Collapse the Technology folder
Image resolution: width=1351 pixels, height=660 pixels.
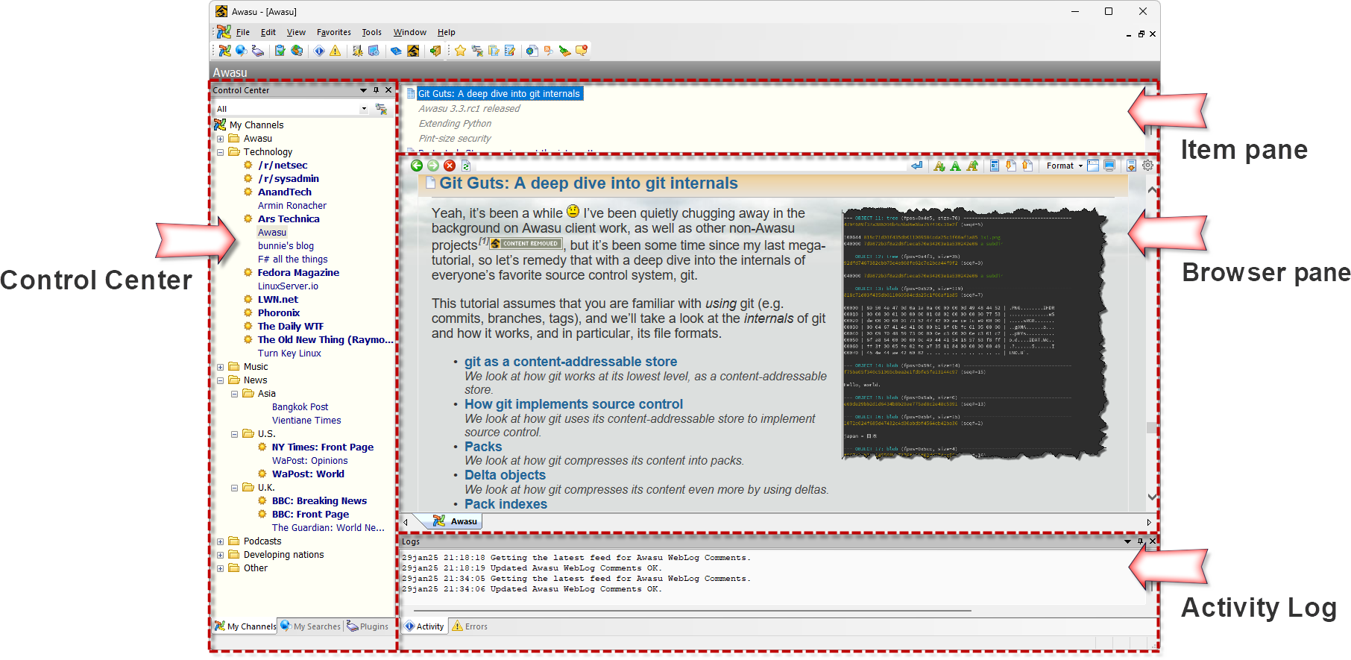click(x=220, y=152)
